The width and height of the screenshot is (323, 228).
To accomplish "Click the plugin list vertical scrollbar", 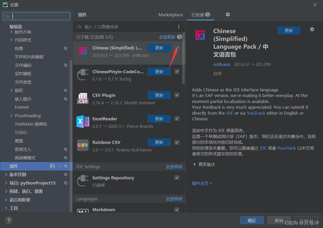I will pyautogui.click(x=183, y=58).
